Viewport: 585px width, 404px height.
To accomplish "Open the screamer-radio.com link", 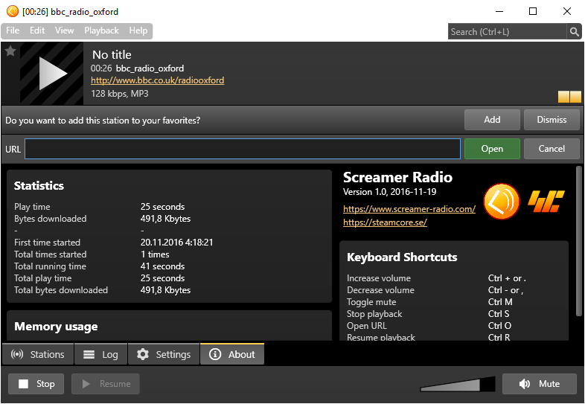I will coord(409,209).
